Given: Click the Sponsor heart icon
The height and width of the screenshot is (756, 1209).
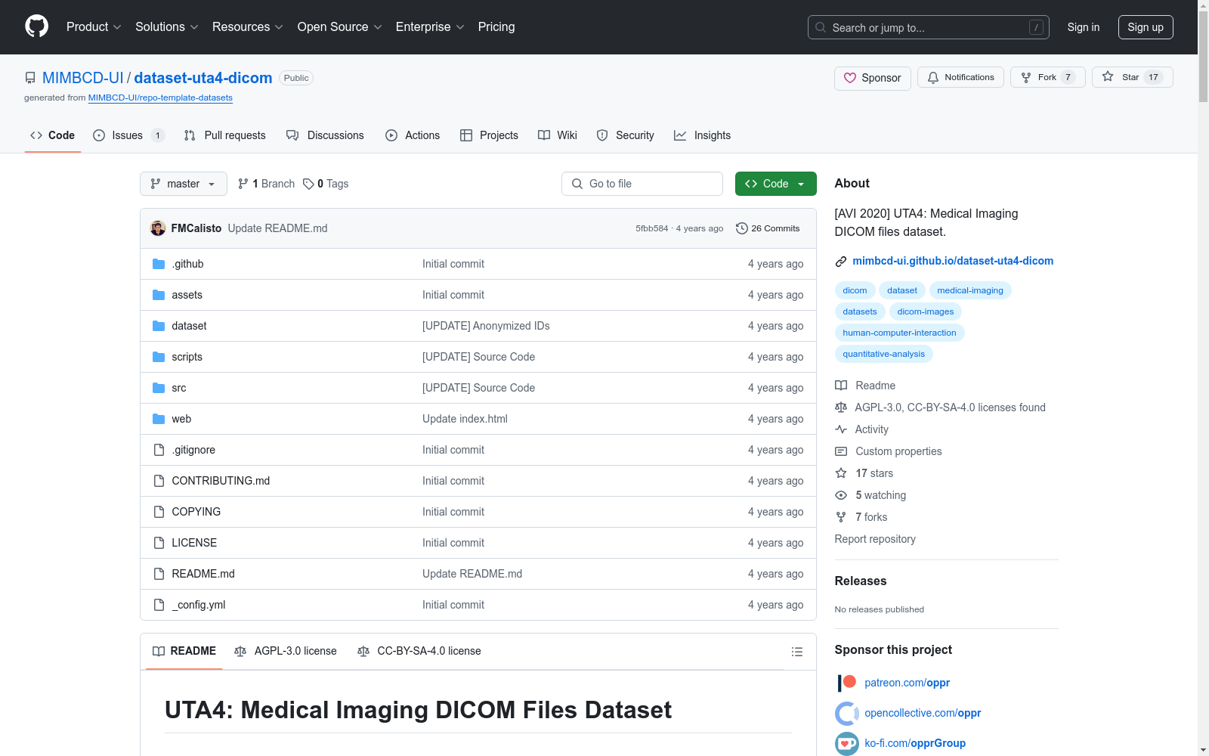Looking at the screenshot, I should coord(851,77).
